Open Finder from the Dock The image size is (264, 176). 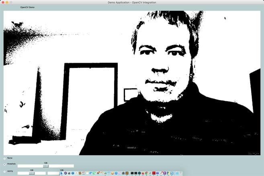coord(61,173)
